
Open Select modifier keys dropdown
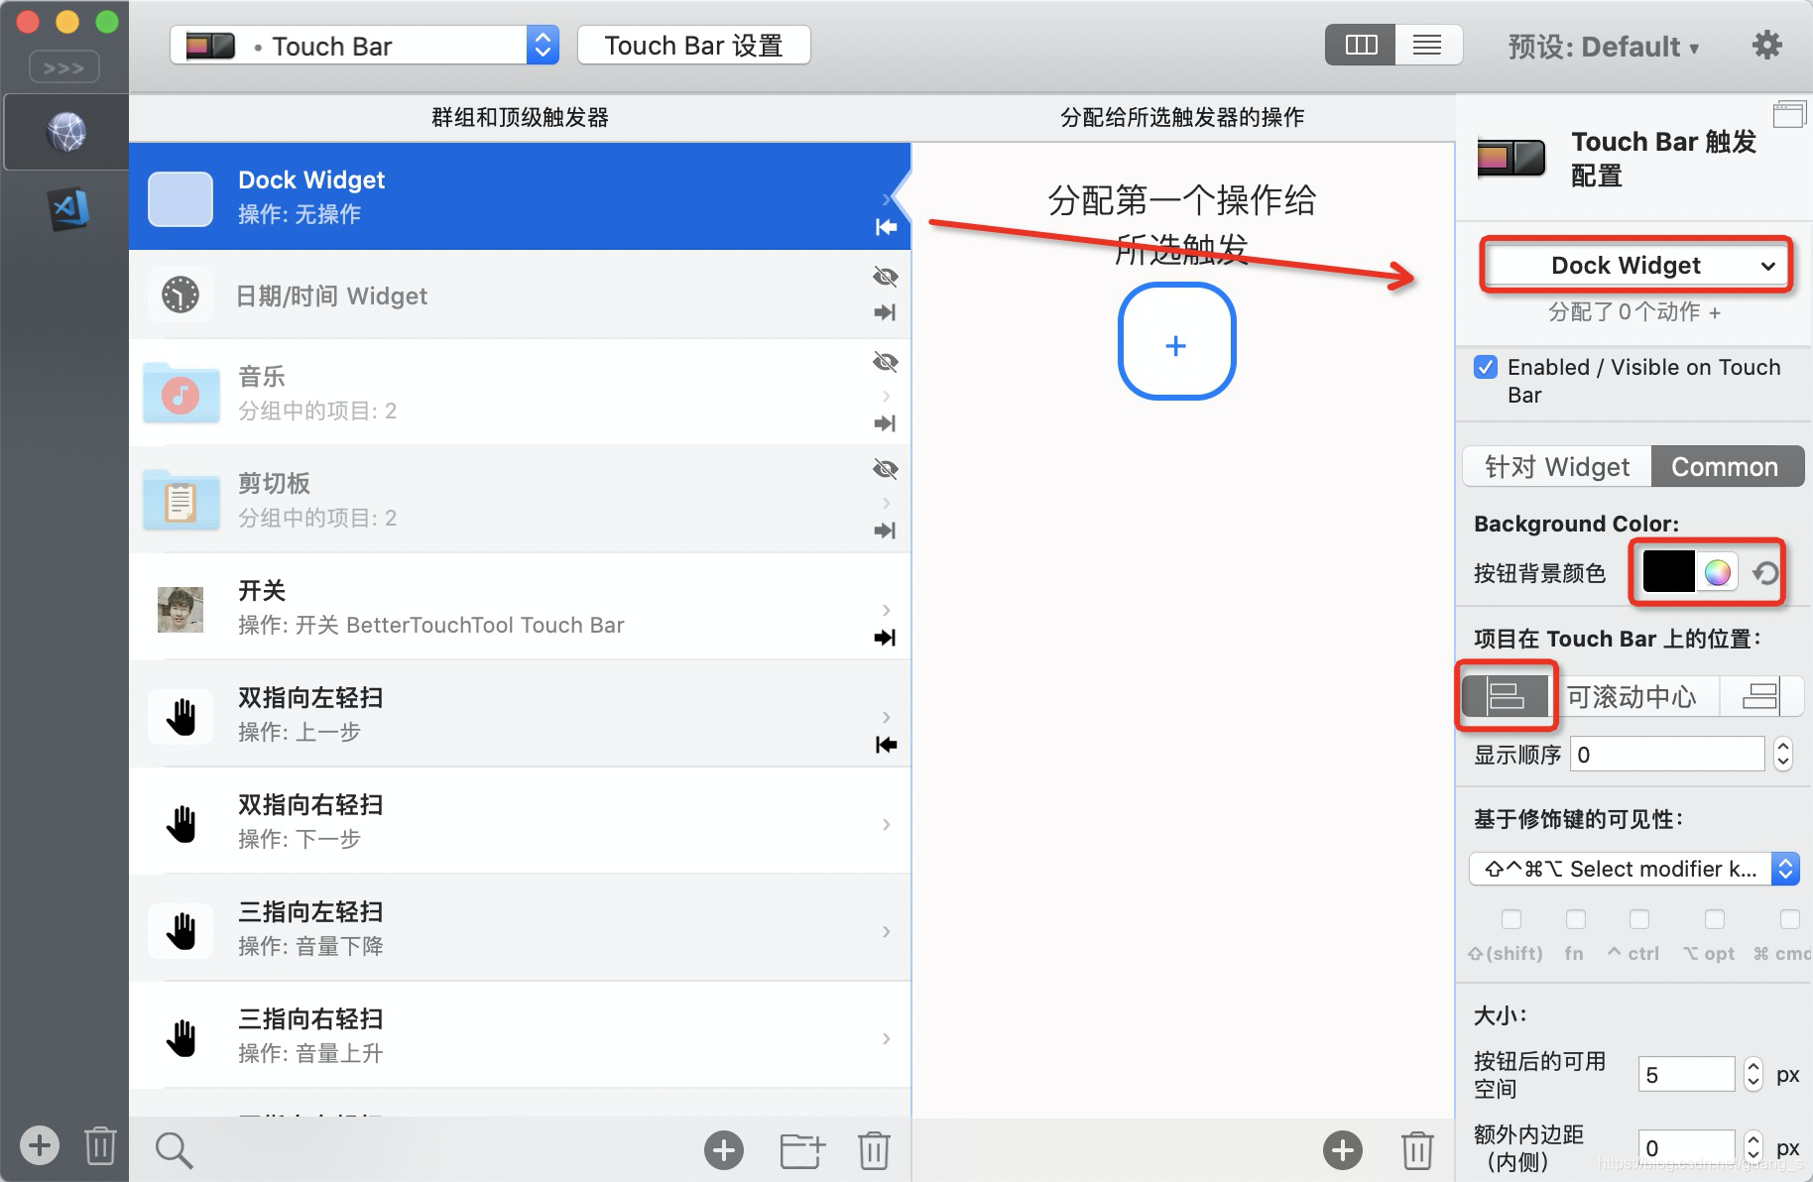coord(1634,869)
